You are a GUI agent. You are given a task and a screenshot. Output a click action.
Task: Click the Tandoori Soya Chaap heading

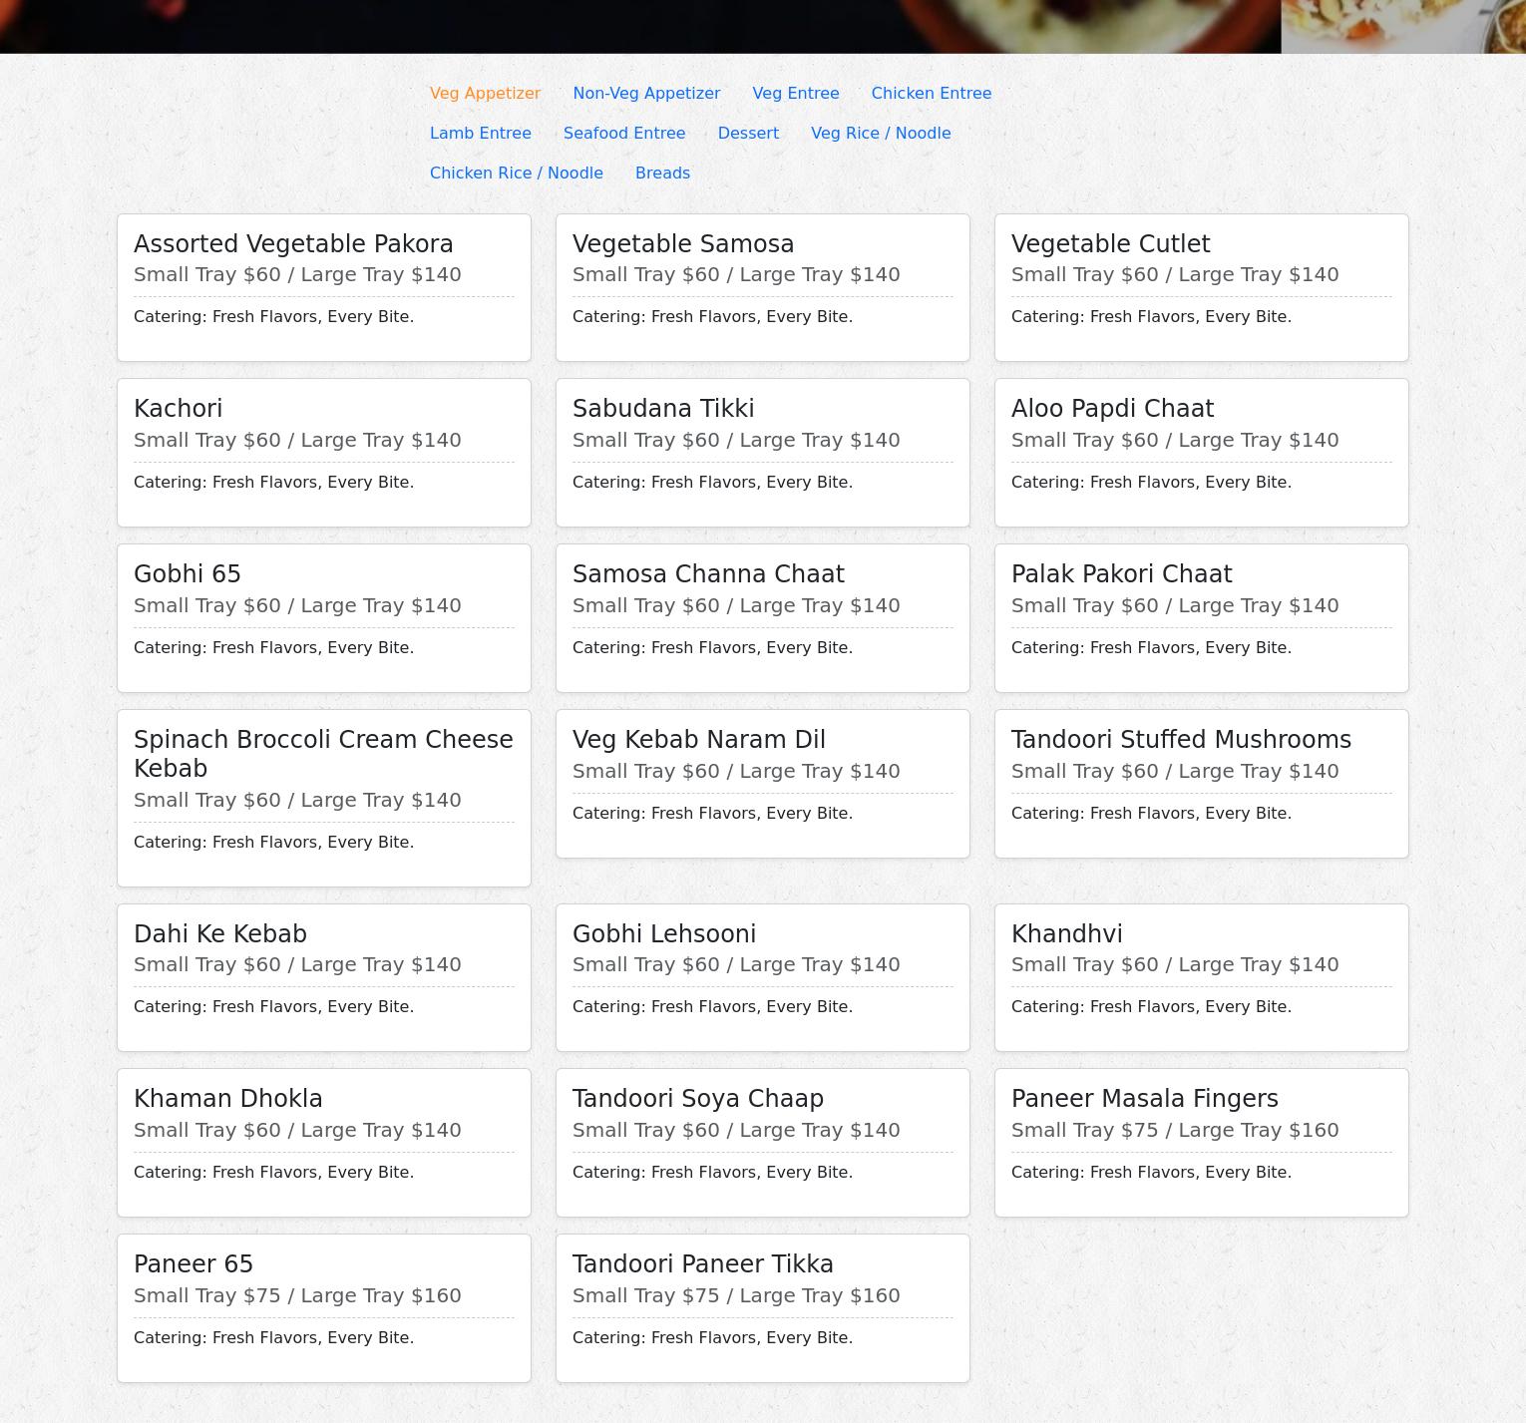point(698,1099)
